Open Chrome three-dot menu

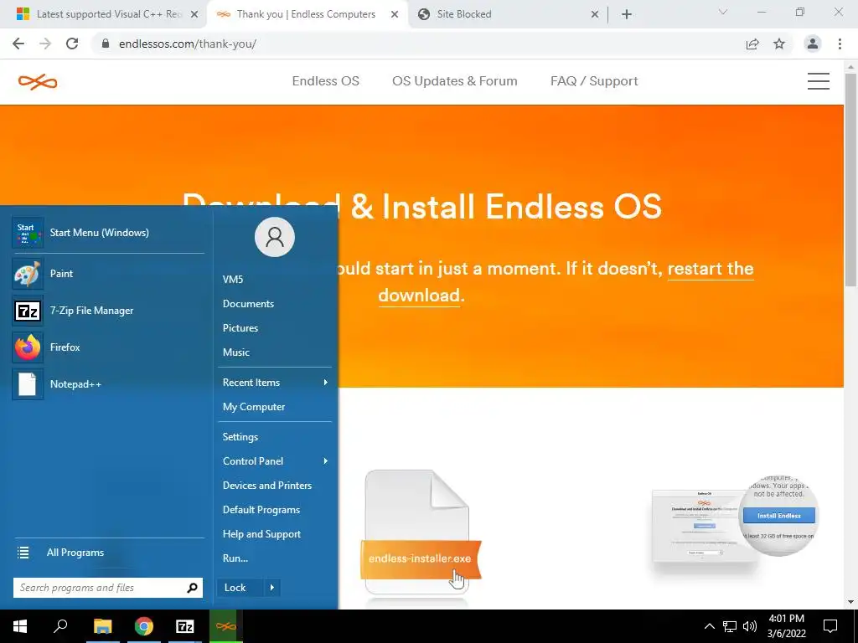(x=840, y=44)
